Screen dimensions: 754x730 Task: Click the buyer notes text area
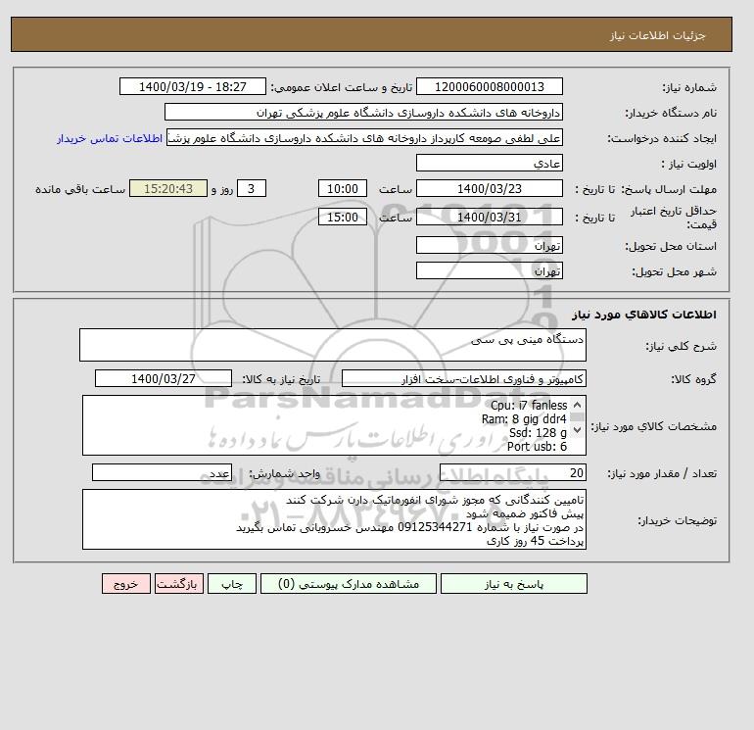coord(334,519)
